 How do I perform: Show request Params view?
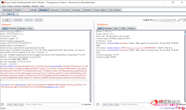click(13, 28)
